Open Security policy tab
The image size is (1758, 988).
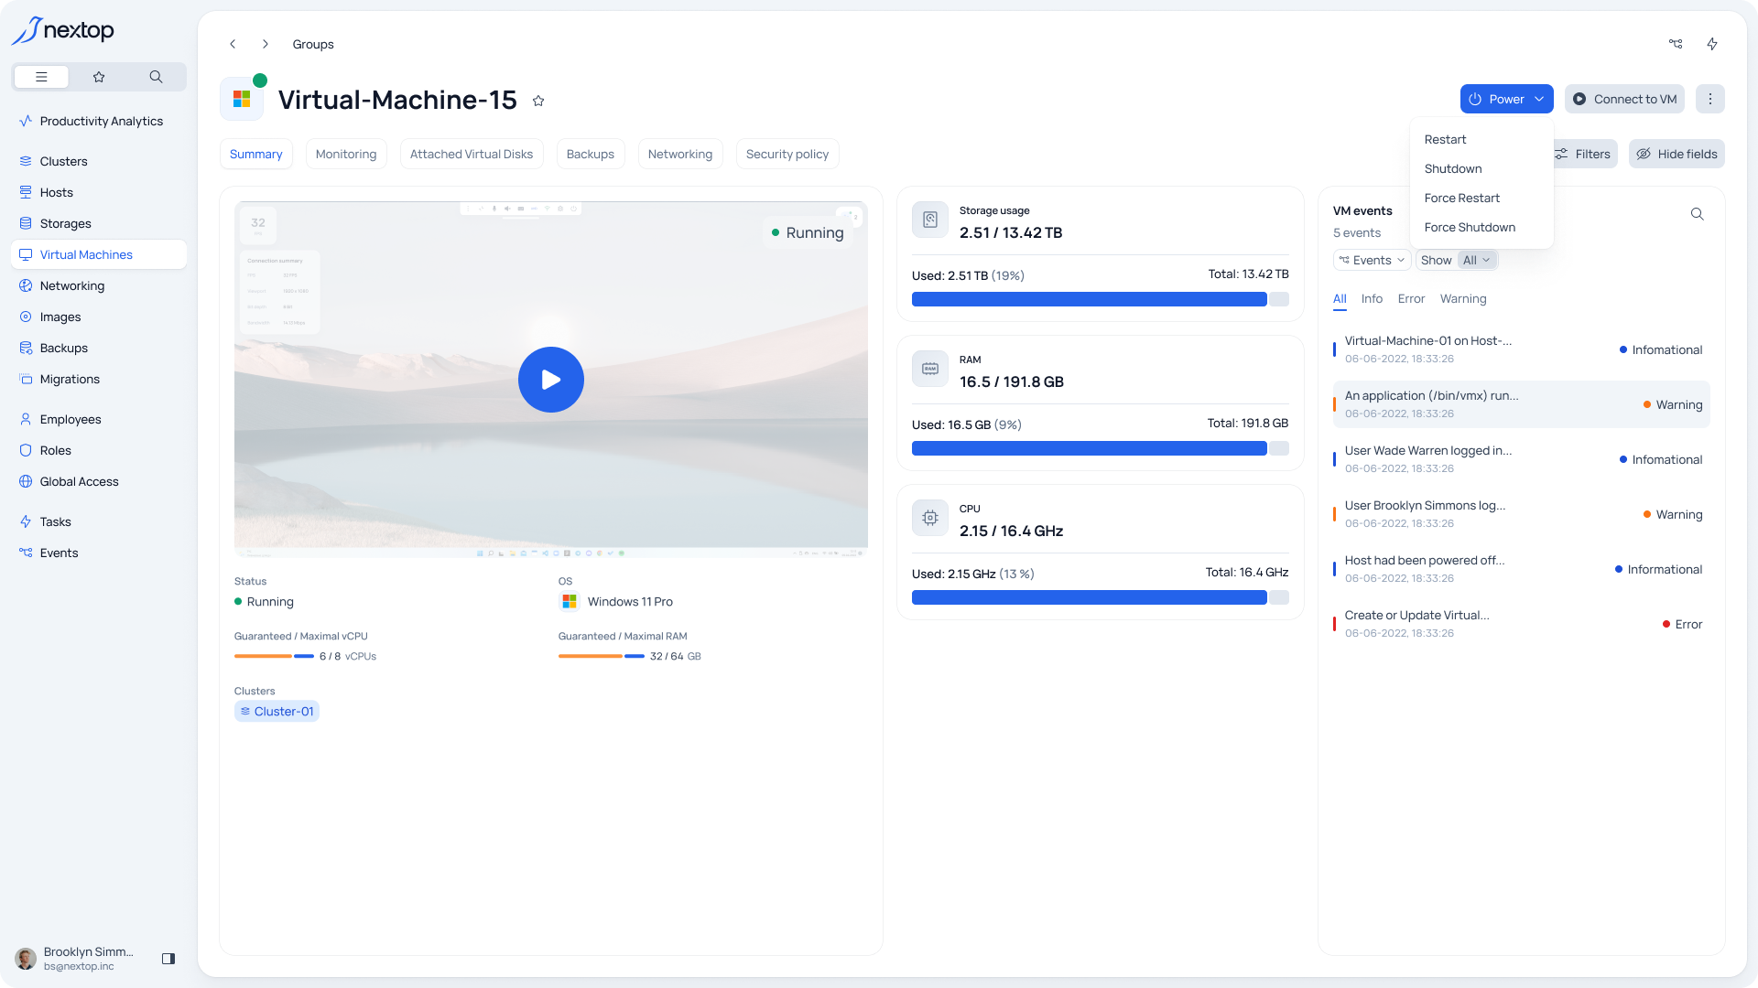pos(787,154)
